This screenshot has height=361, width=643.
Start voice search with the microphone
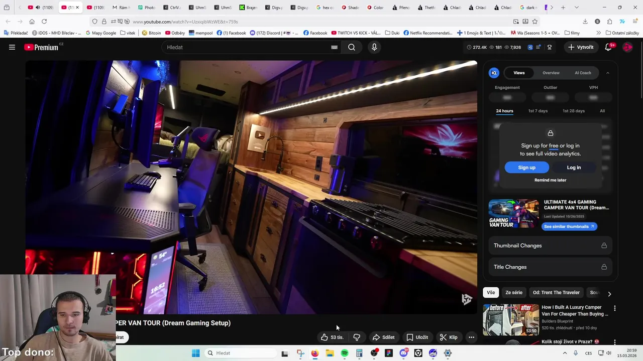click(374, 47)
